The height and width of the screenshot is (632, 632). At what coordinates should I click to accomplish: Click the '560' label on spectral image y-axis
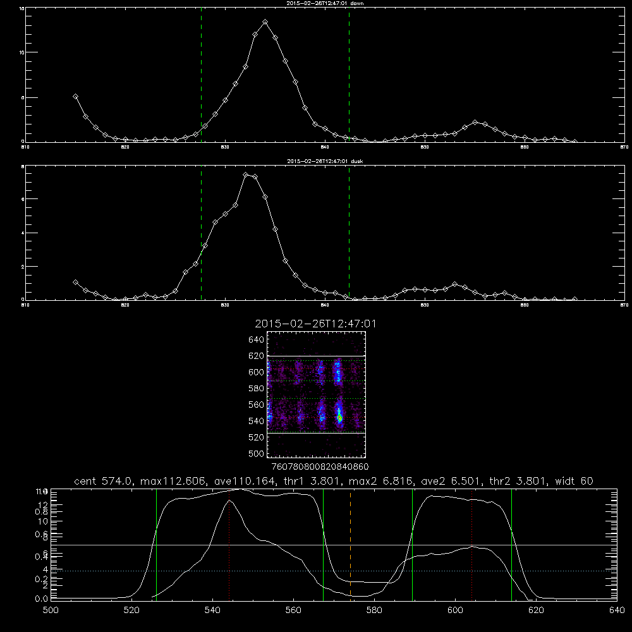click(x=256, y=404)
